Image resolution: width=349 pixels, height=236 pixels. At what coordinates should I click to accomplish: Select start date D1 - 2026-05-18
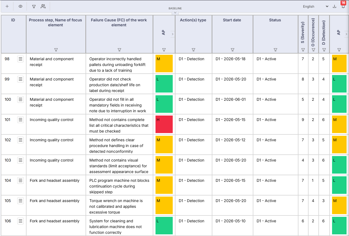(231, 59)
